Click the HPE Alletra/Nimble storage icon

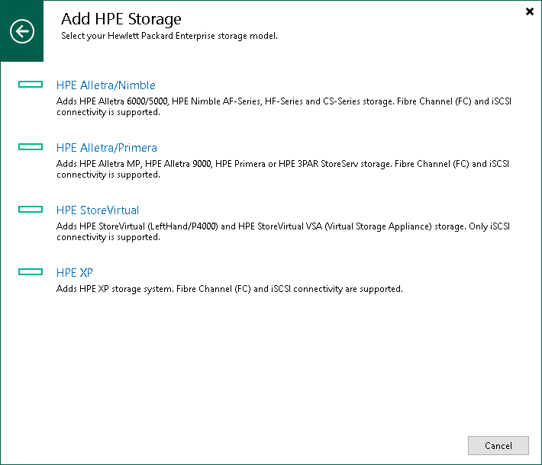click(x=31, y=85)
